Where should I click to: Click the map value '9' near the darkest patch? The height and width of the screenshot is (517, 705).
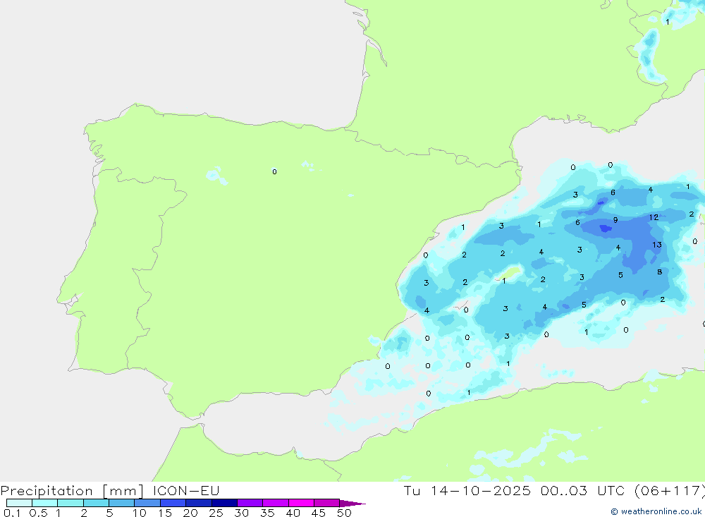(x=615, y=220)
